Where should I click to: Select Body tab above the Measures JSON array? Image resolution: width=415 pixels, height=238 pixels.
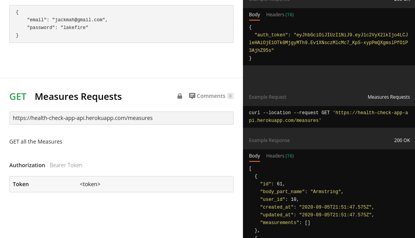coord(254,156)
